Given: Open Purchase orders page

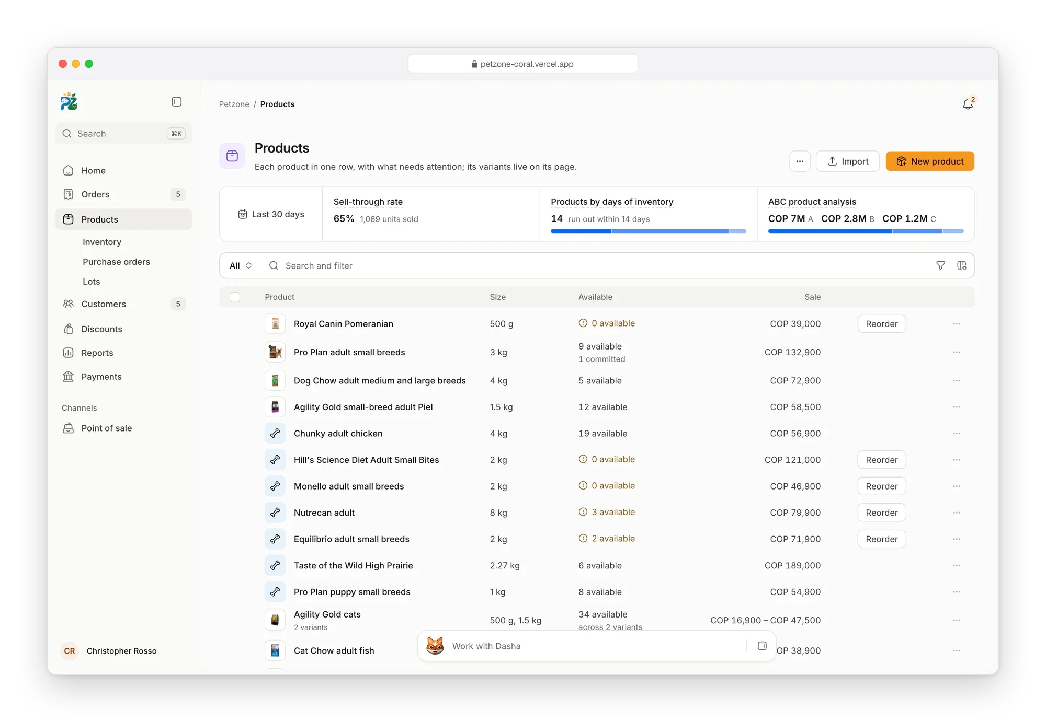Looking at the screenshot, I should tap(116, 262).
